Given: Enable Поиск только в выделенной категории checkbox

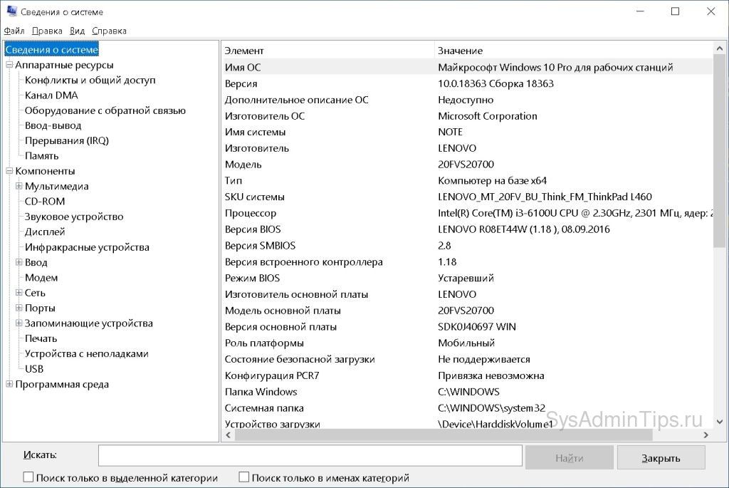Looking at the screenshot, I should point(28,477).
